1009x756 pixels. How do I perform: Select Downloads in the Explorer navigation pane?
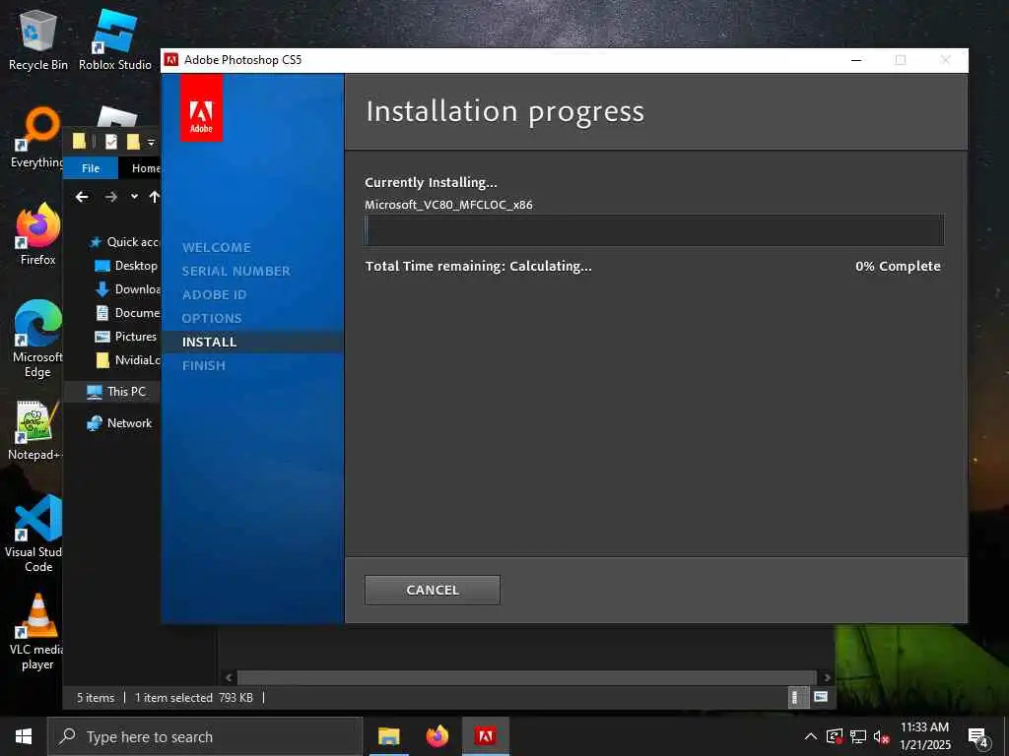point(127,289)
